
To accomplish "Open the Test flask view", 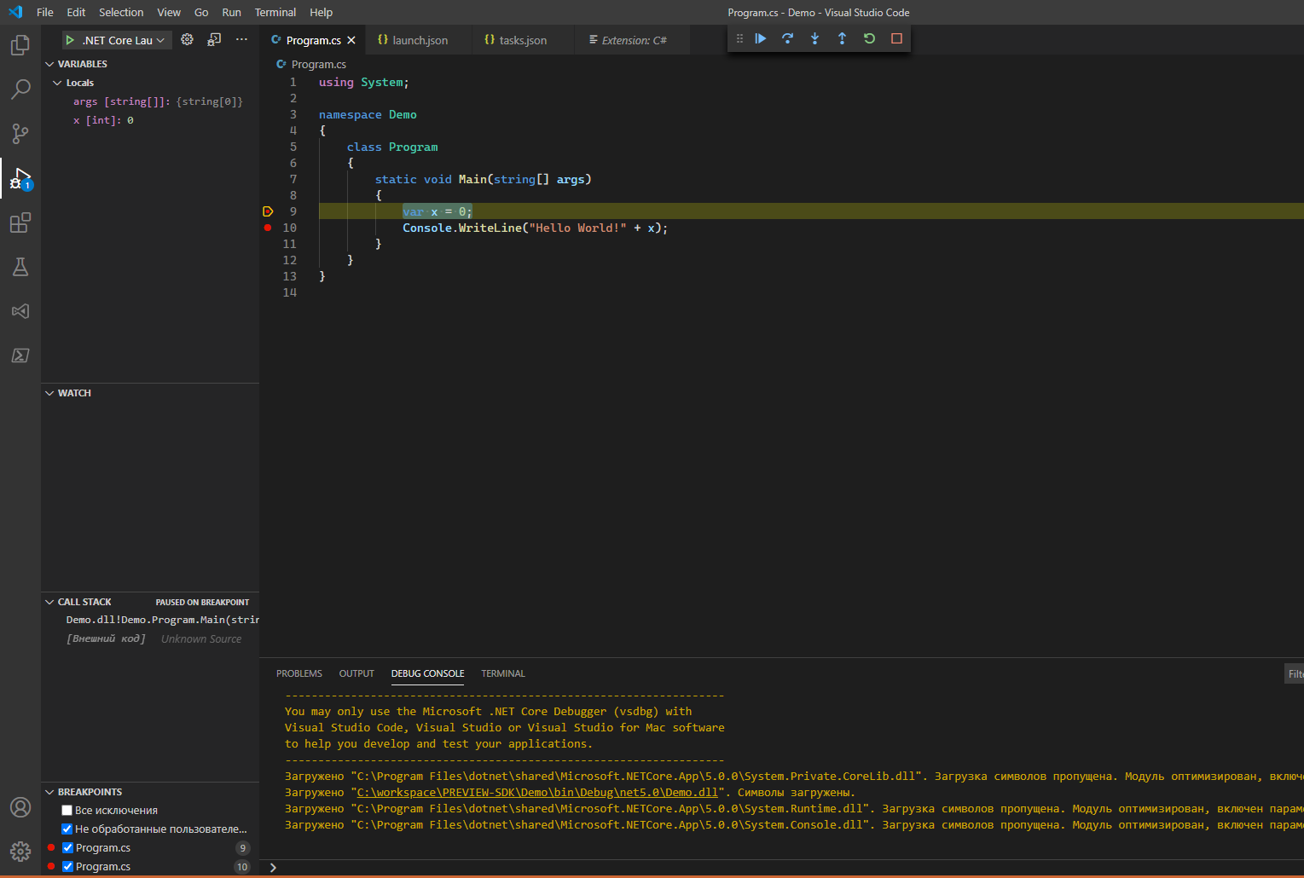I will click(x=20, y=267).
